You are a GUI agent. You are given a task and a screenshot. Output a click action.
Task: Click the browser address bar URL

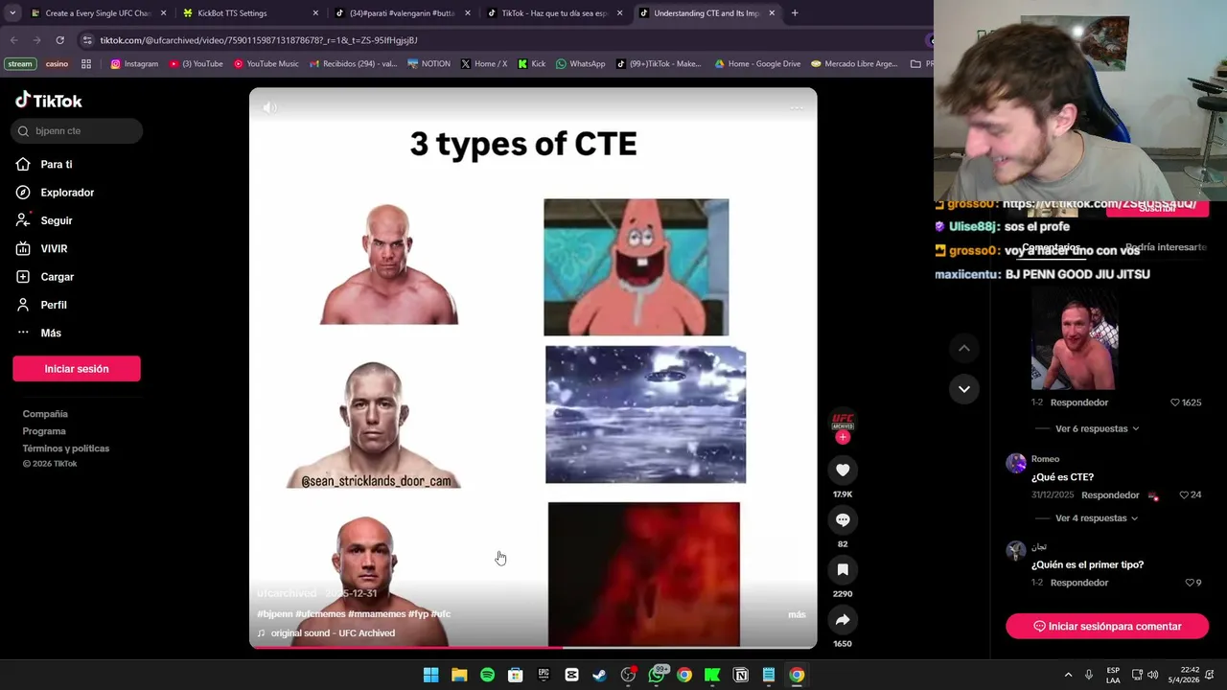point(259,40)
